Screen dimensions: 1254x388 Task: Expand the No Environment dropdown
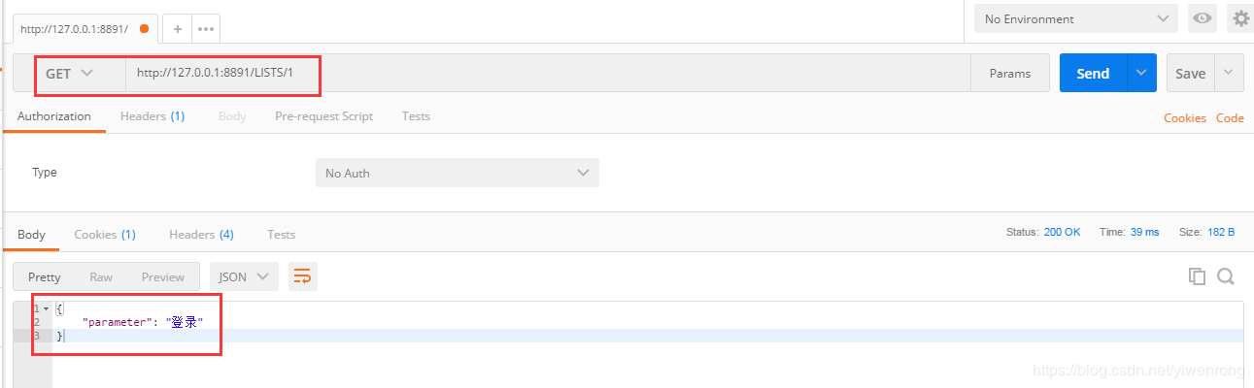point(1075,18)
